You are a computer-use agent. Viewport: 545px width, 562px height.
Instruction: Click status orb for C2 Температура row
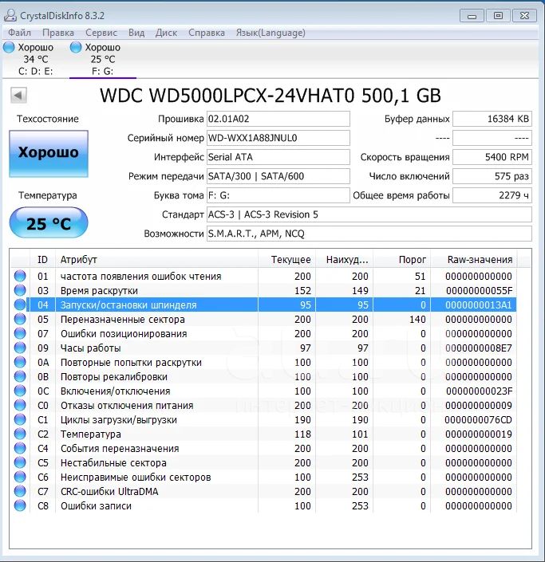(x=20, y=434)
